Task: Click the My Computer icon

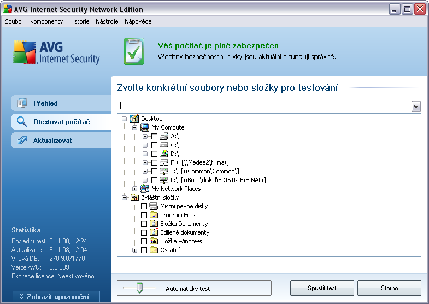Action: (x=145, y=127)
